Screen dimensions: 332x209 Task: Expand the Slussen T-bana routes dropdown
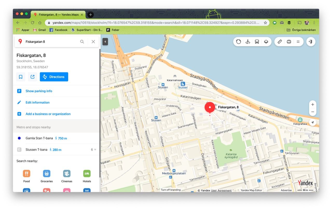(x=93, y=150)
